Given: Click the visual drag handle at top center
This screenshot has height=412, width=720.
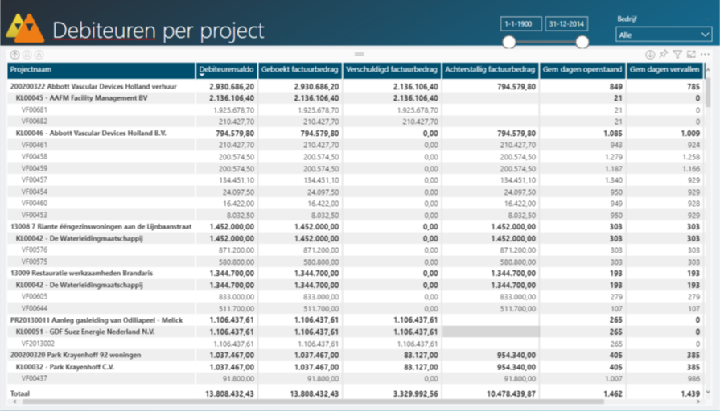Looking at the screenshot, I should coord(359,54).
